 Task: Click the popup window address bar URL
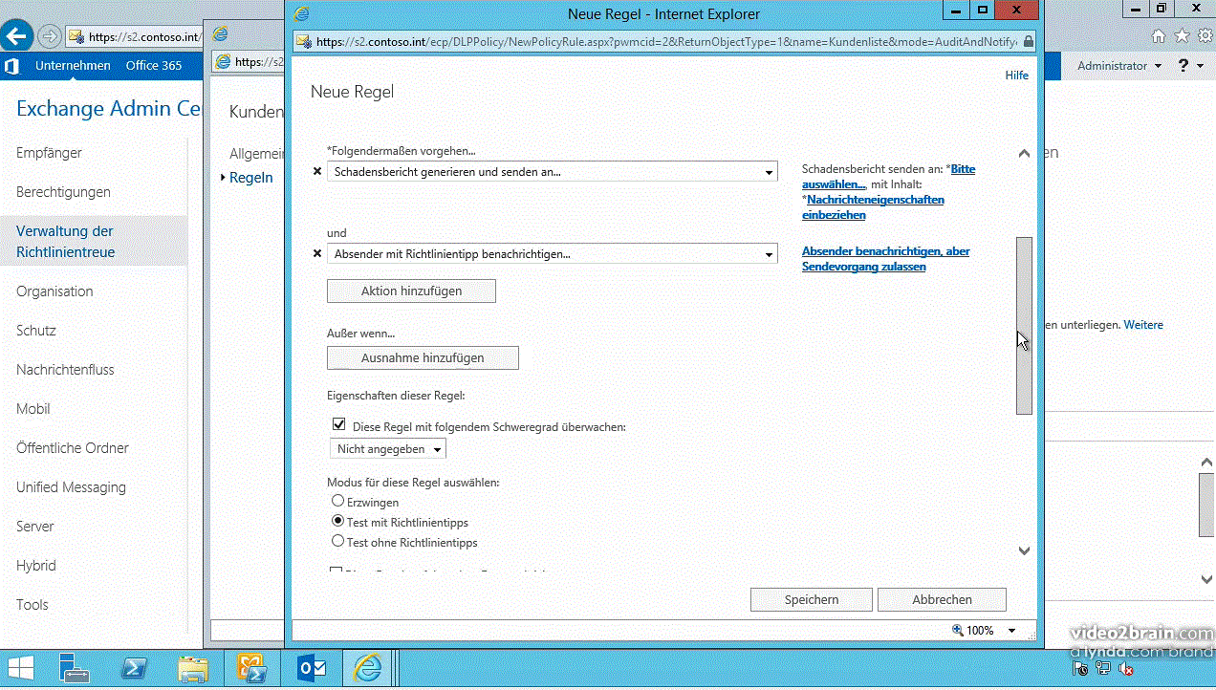click(667, 42)
